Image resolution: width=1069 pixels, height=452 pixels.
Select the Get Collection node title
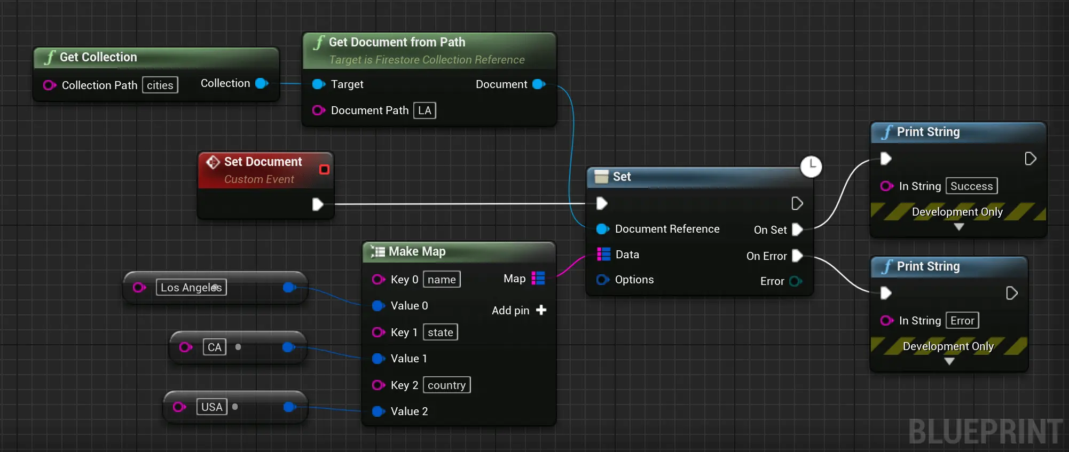click(98, 57)
